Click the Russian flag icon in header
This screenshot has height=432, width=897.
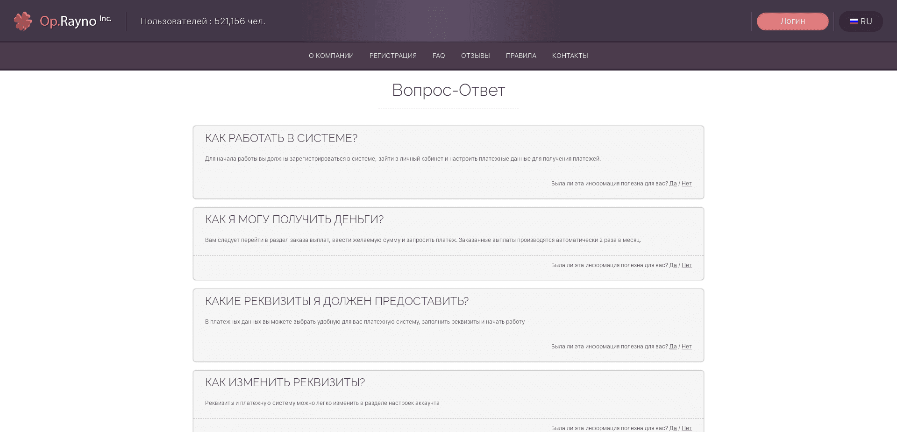click(x=855, y=21)
